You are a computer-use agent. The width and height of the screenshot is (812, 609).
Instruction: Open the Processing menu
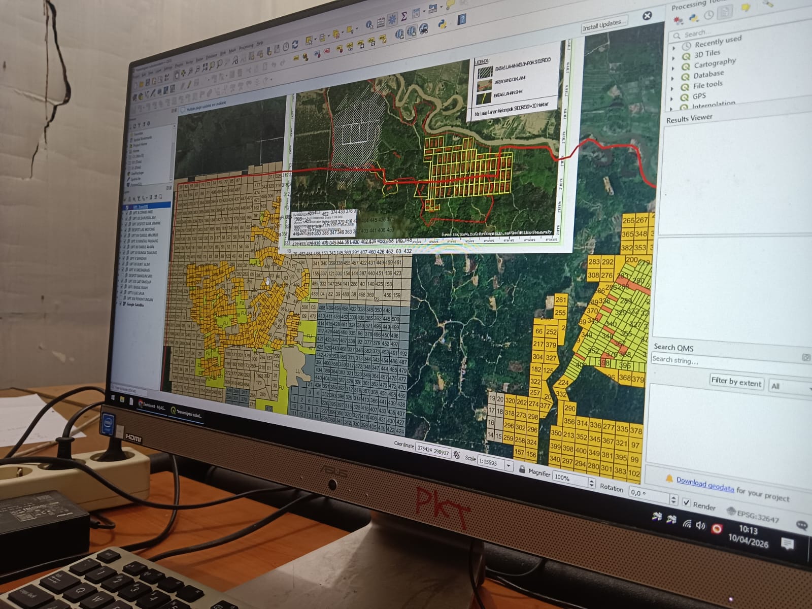tap(246, 47)
